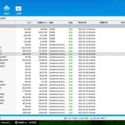This screenshot has width=125, height=125.
Task: Click compressed size 151.78 KB
Action: click(43, 38)
